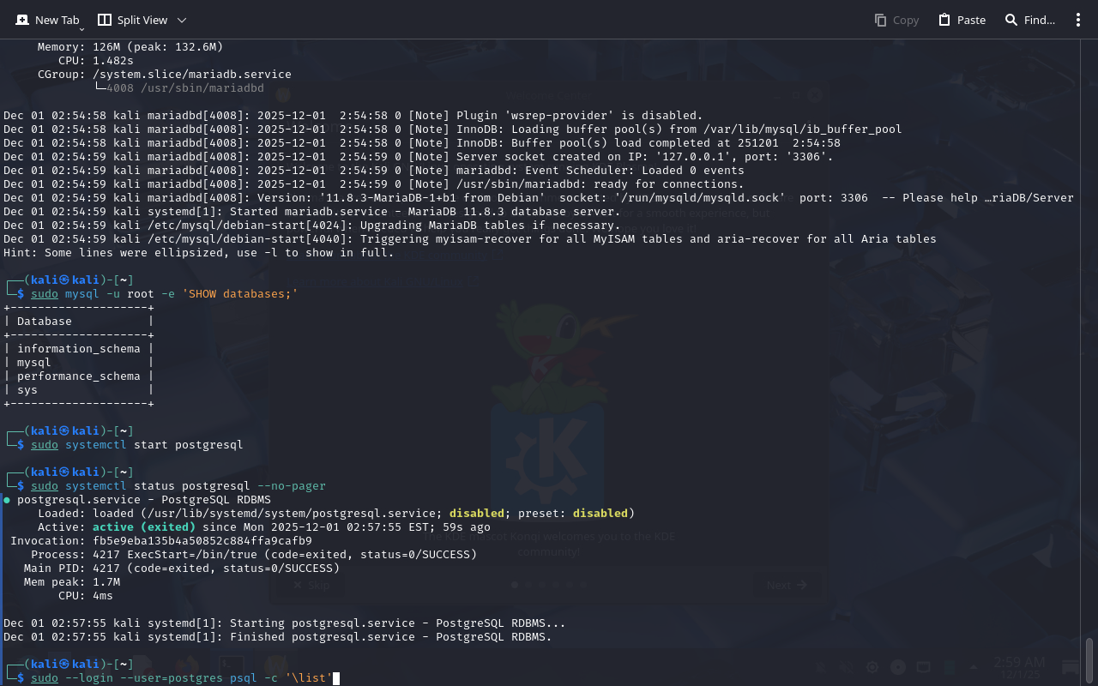Expand the Split View chevron menu

182,20
